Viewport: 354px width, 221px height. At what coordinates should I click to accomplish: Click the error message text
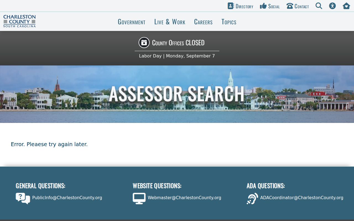pyautogui.click(x=49, y=144)
